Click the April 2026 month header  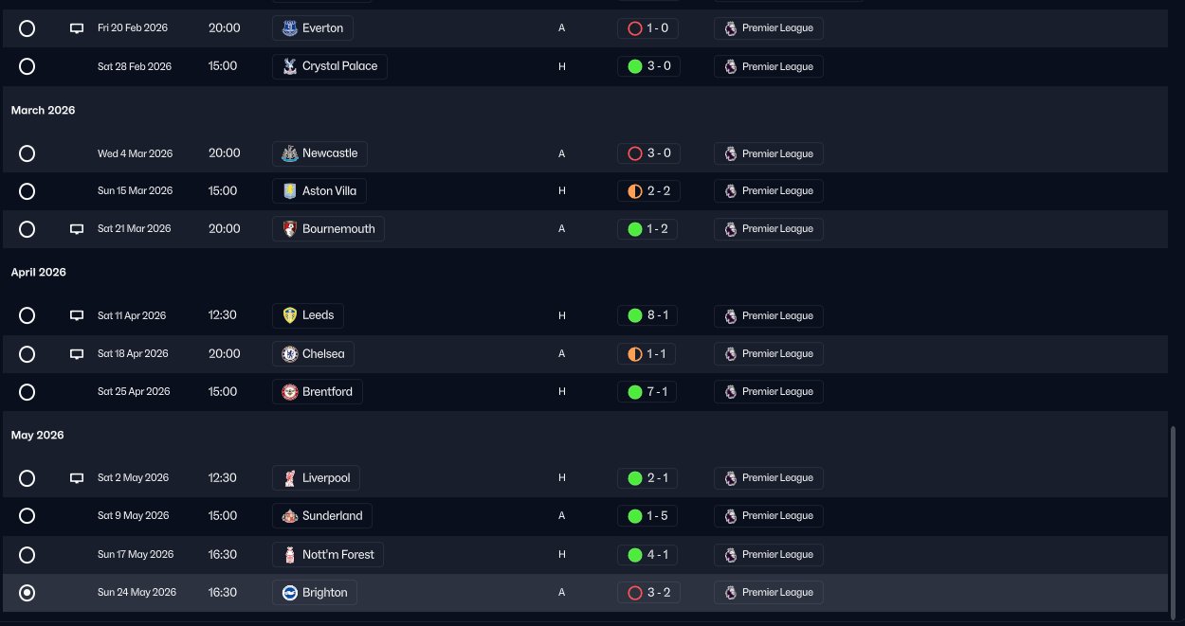pos(39,273)
